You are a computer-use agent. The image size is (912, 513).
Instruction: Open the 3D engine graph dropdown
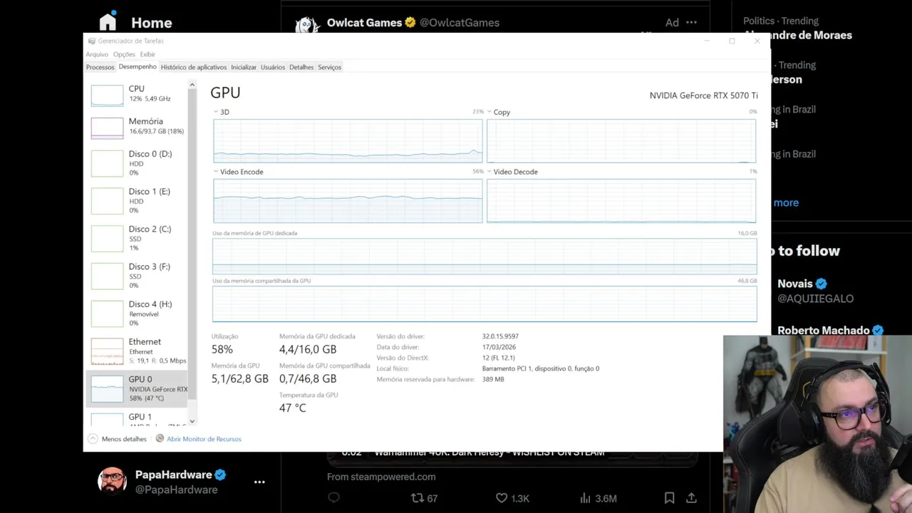(x=216, y=112)
